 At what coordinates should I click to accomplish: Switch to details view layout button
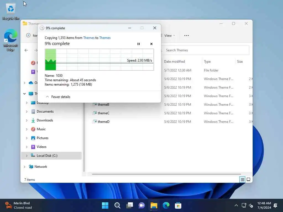pos(242,179)
